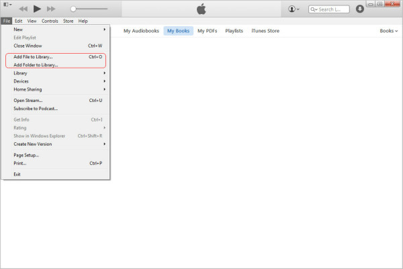
Task: Open the account user icon menu
Action: click(294, 9)
